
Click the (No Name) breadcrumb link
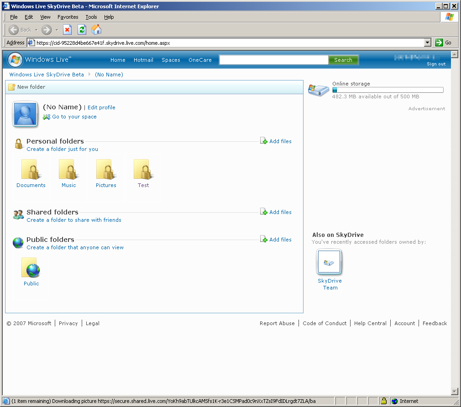coord(109,75)
